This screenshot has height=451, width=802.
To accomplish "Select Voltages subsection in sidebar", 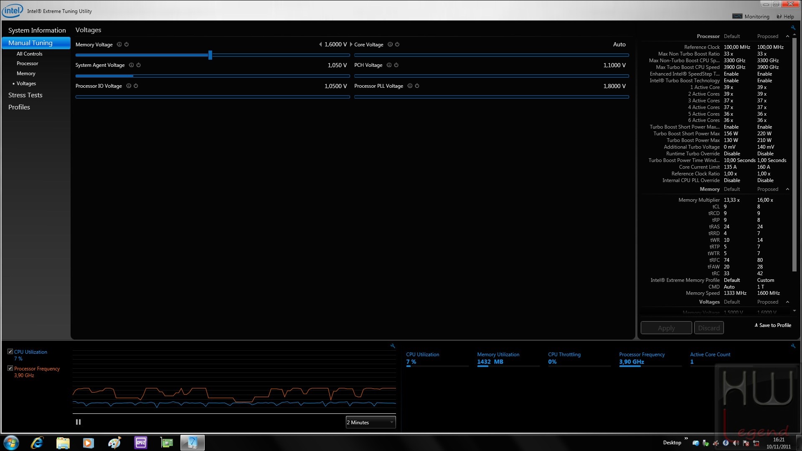I will pos(26,84).
